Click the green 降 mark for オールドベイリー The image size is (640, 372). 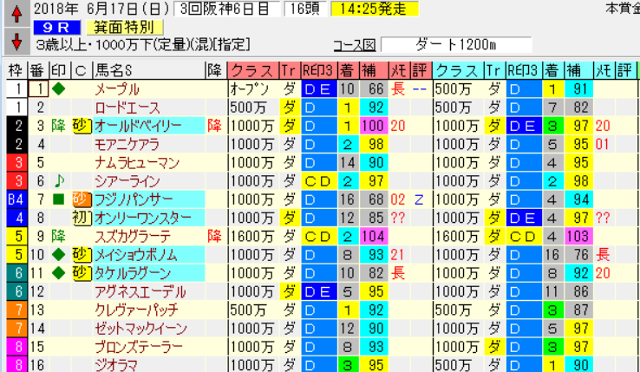pyautogui.click(x=59, y=126)
